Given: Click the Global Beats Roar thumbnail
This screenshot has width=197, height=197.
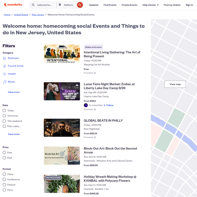Looking at the screenshot, I should (62, 128).
